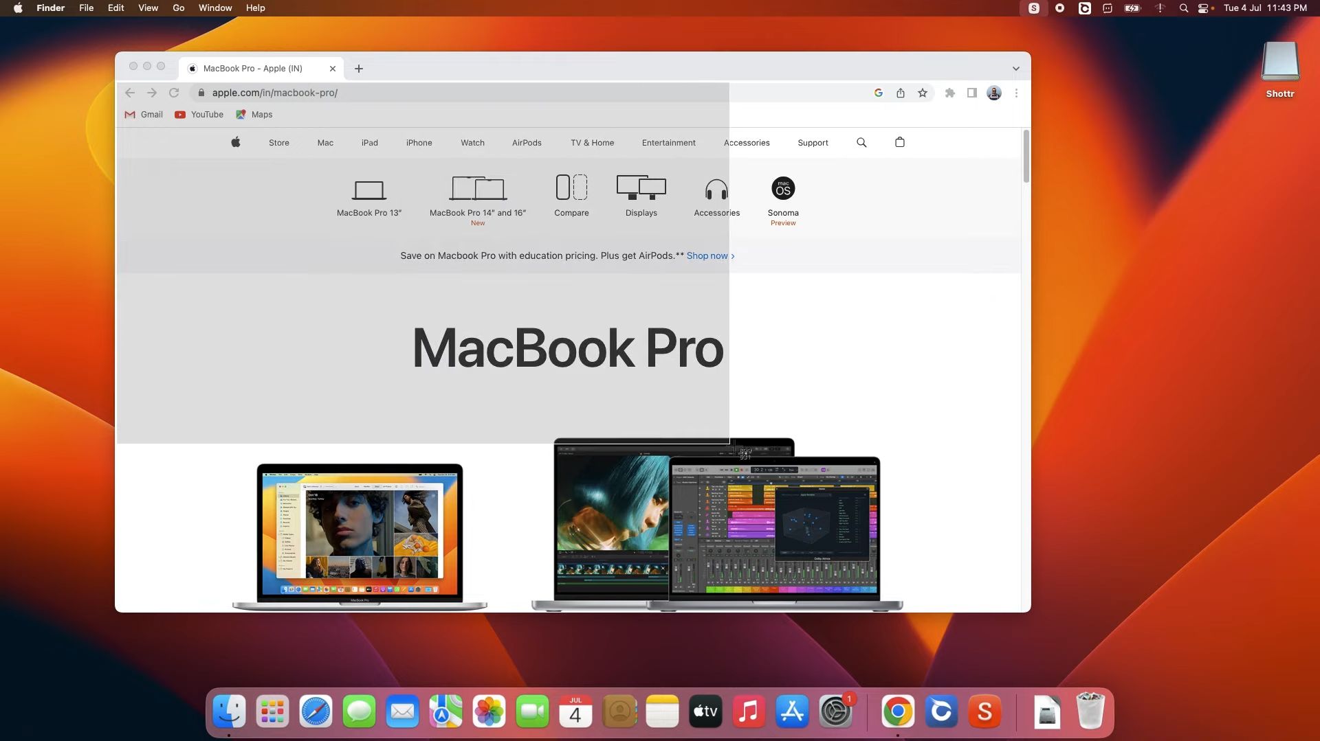1320x741 pixels.
Task: Open Control Center in menu bar
Action: [x=1204, y=8]
